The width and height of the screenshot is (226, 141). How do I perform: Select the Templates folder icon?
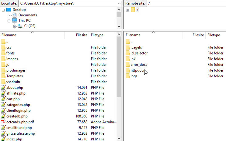(x=3, y=76)
